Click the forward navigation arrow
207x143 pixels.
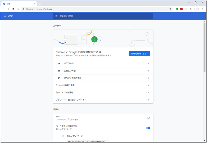[x=8, y=9]
